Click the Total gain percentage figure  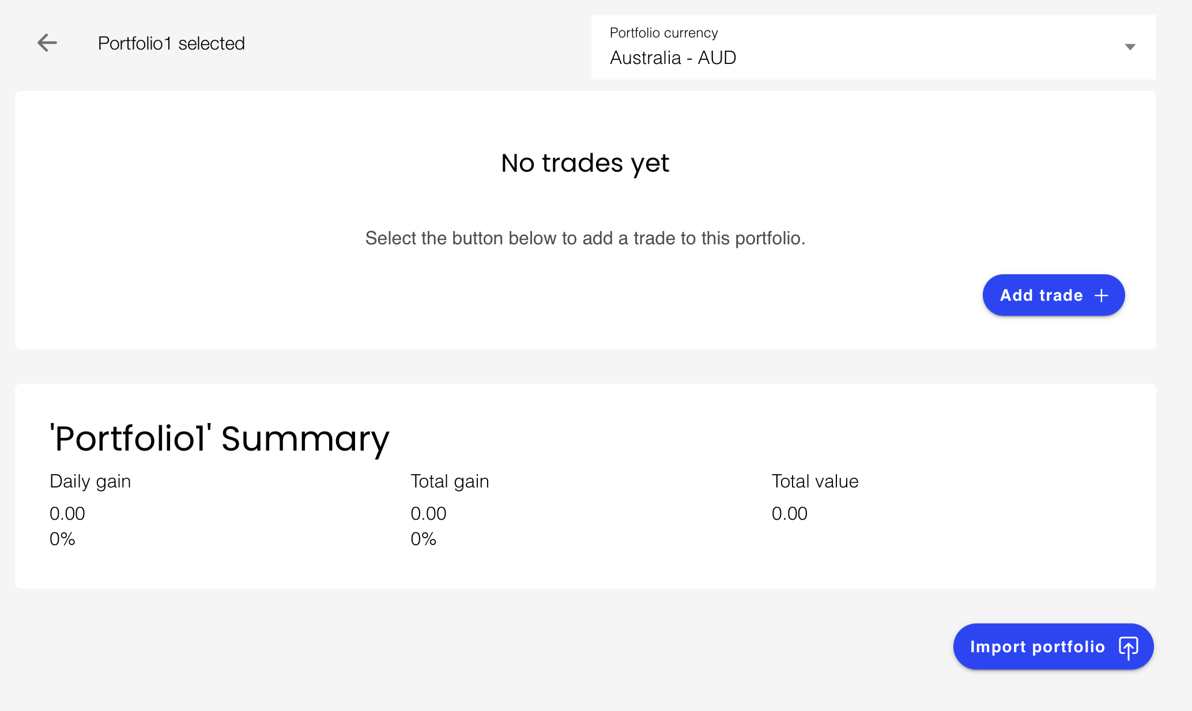423,538
